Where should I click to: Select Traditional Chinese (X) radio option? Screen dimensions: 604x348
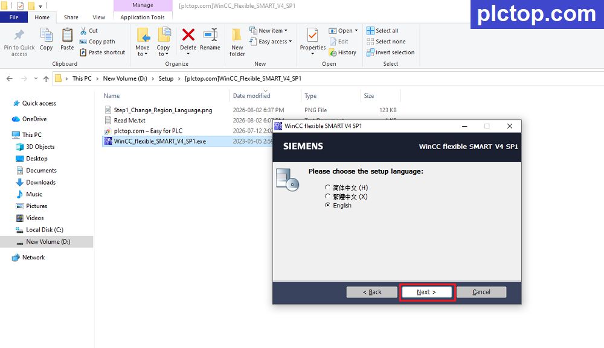(327, 196)
